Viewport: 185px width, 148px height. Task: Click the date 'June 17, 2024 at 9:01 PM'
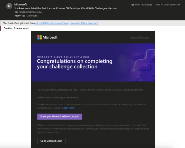point(167,5)
